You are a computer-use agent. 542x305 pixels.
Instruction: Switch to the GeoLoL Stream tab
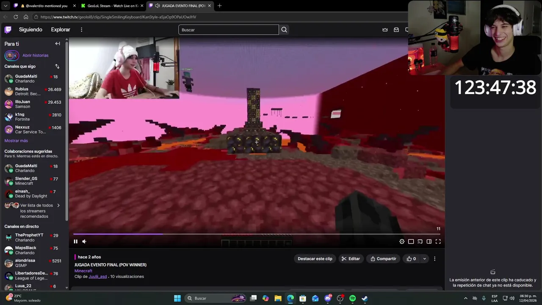112,6
